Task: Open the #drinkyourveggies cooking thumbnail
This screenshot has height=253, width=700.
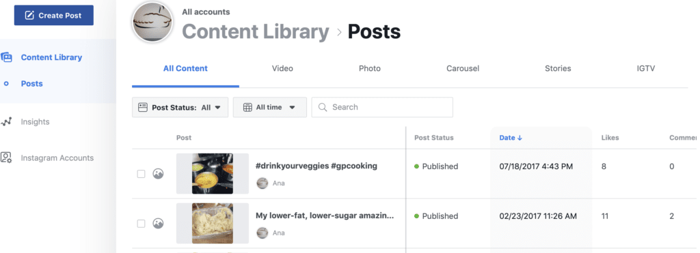Action: pos(213,174)
